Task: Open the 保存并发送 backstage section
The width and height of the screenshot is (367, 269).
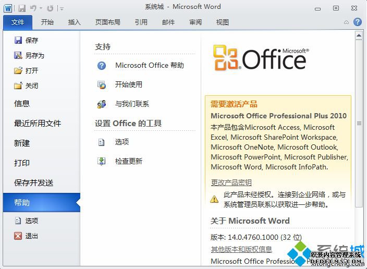Action: click(33, 182)
